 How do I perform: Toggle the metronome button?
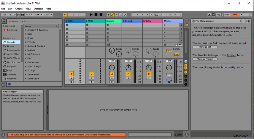(37, 15)
